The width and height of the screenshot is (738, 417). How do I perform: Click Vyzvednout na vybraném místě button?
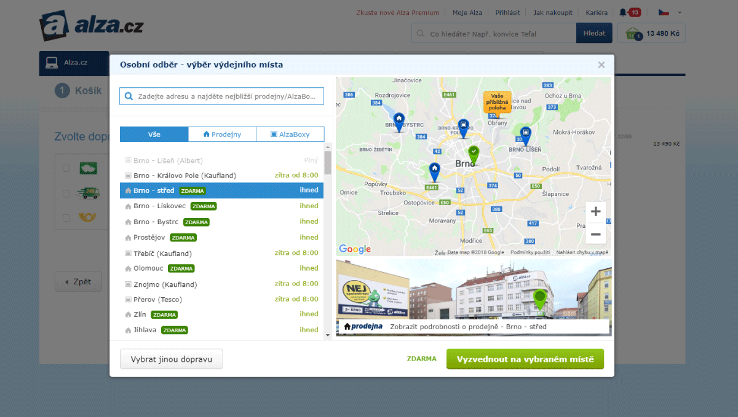[525, 359]
